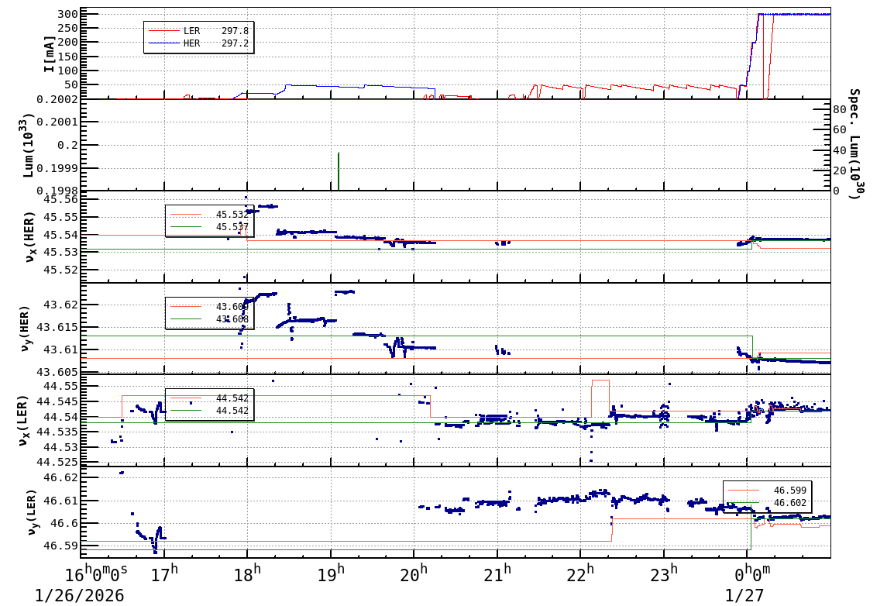The height and width of the screenshot is (606, 894).
Task: Select the green-line 44.542 value in νx(LER) legend
Action: [232, 411]
